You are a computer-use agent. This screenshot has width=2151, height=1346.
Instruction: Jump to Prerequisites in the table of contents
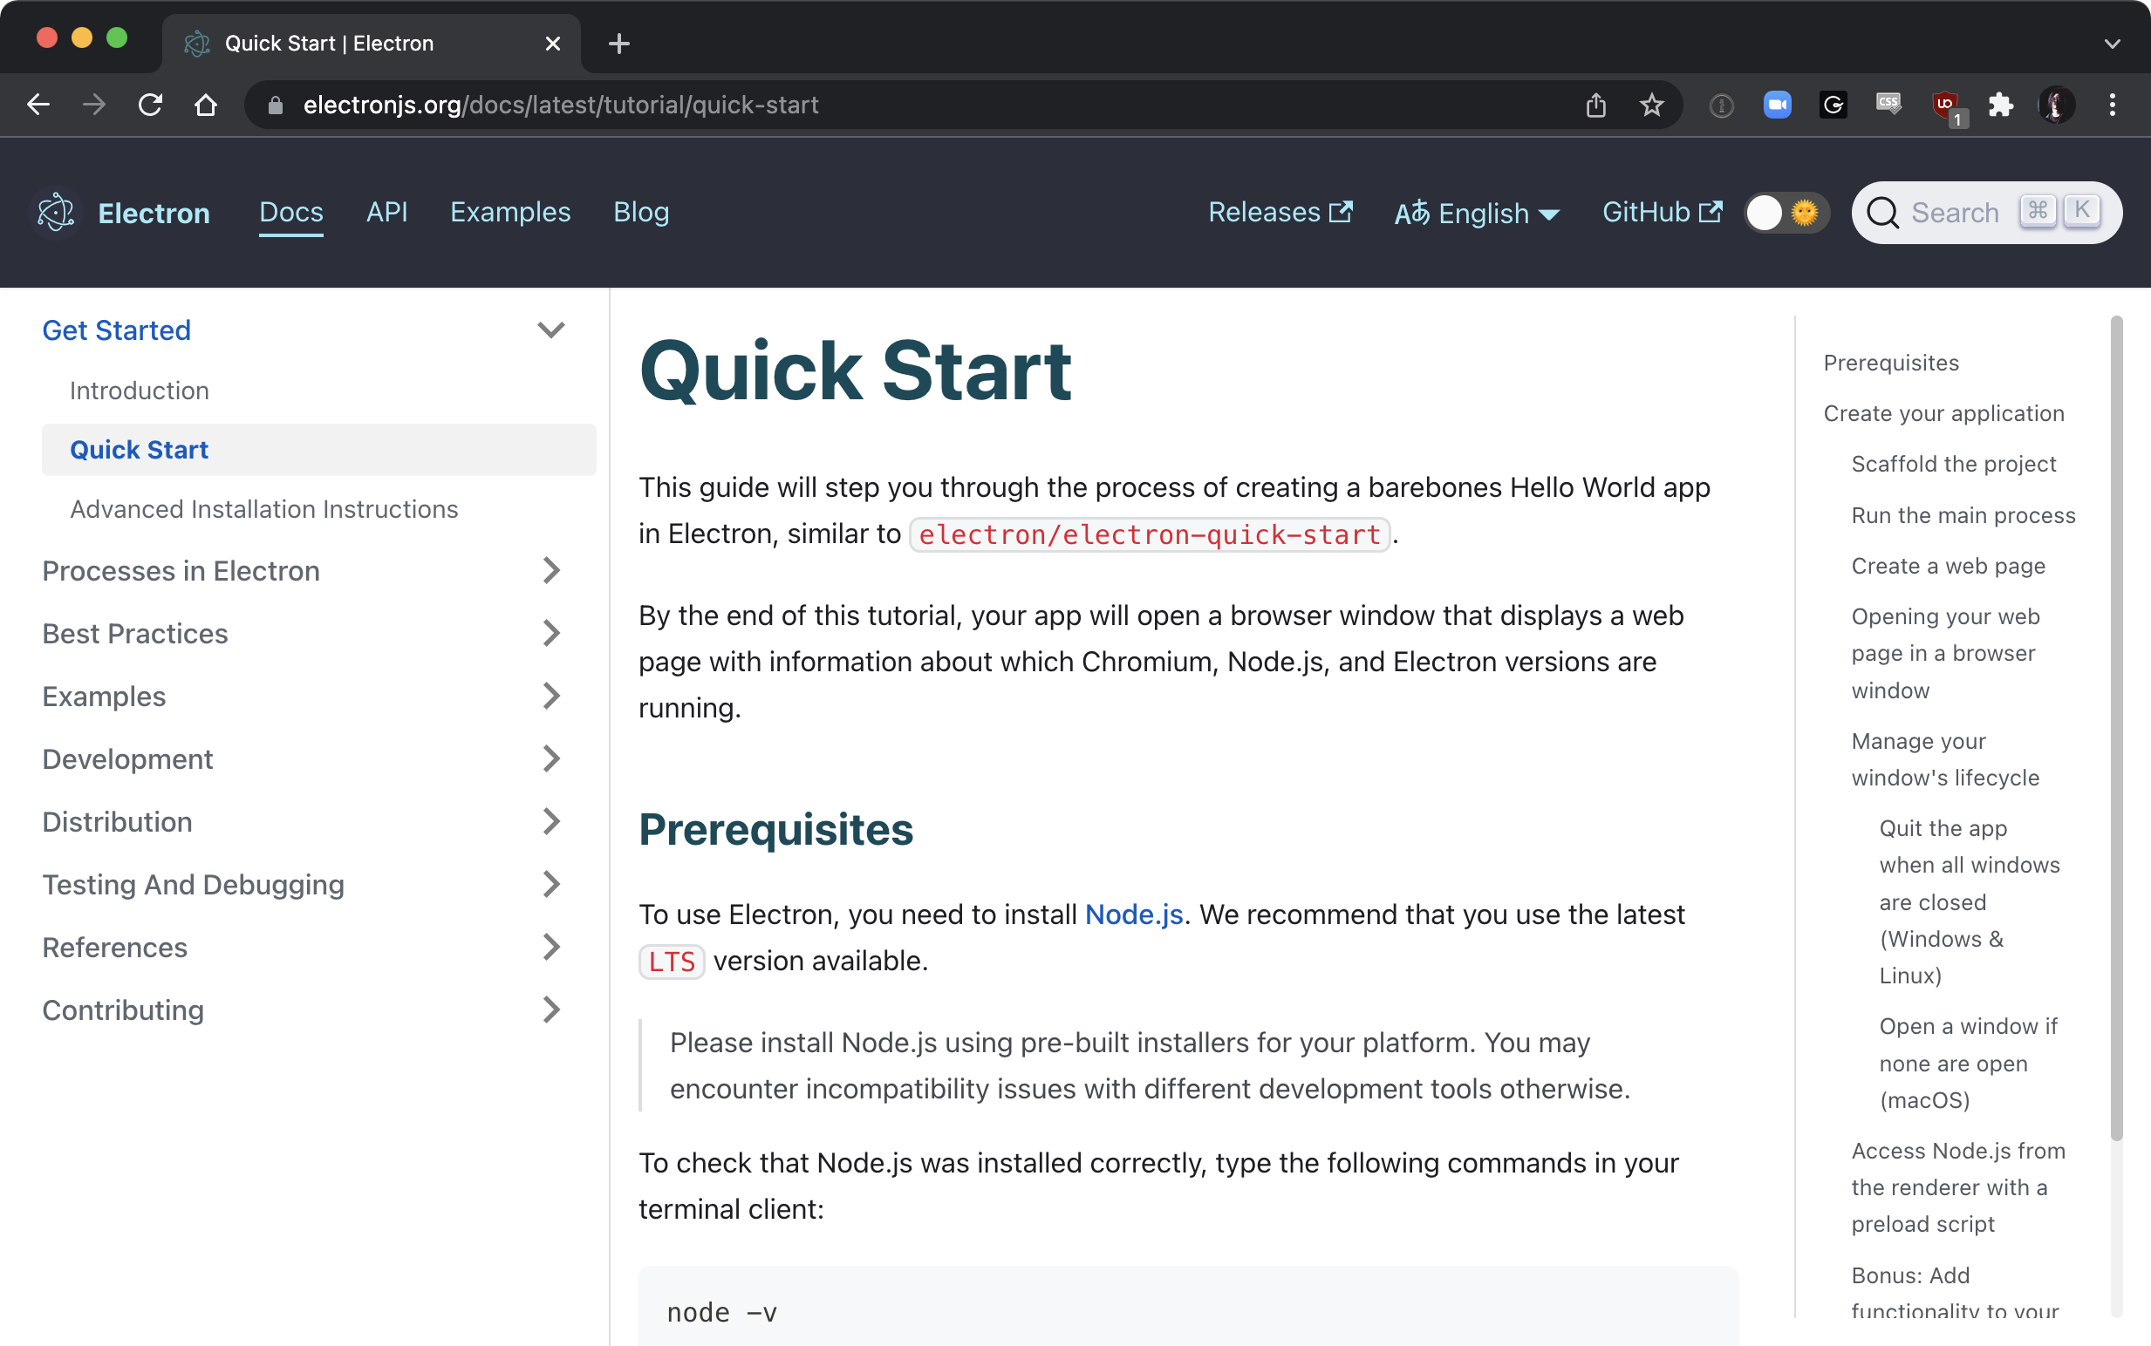(x=1891, y=363)
